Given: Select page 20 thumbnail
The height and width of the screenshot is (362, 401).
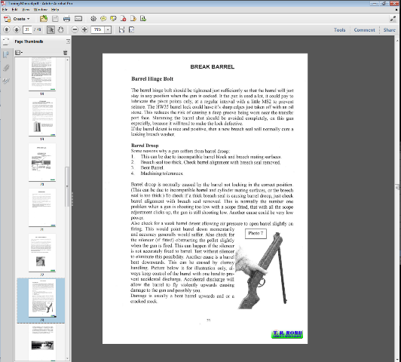Looking at the screenshot, I should [x=42, y=162].
